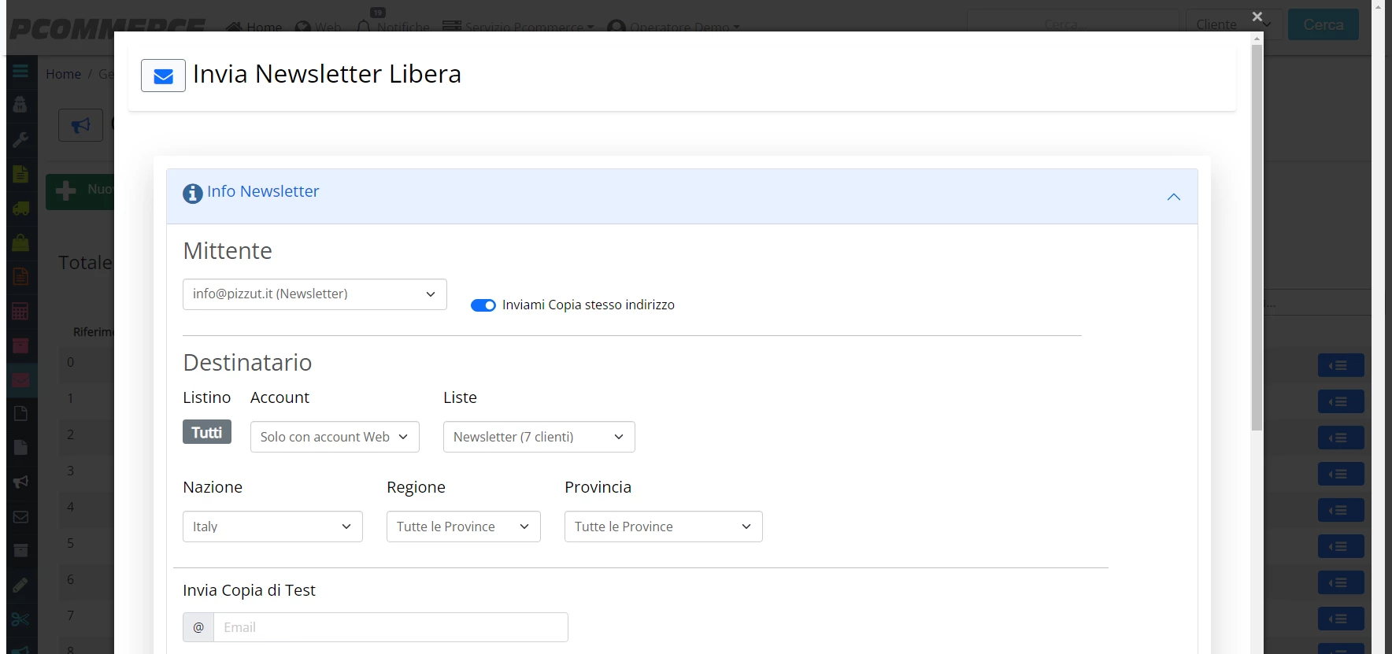
Task: Click the calculator icon in the background sidebar
Action: (x=20, y=311)
